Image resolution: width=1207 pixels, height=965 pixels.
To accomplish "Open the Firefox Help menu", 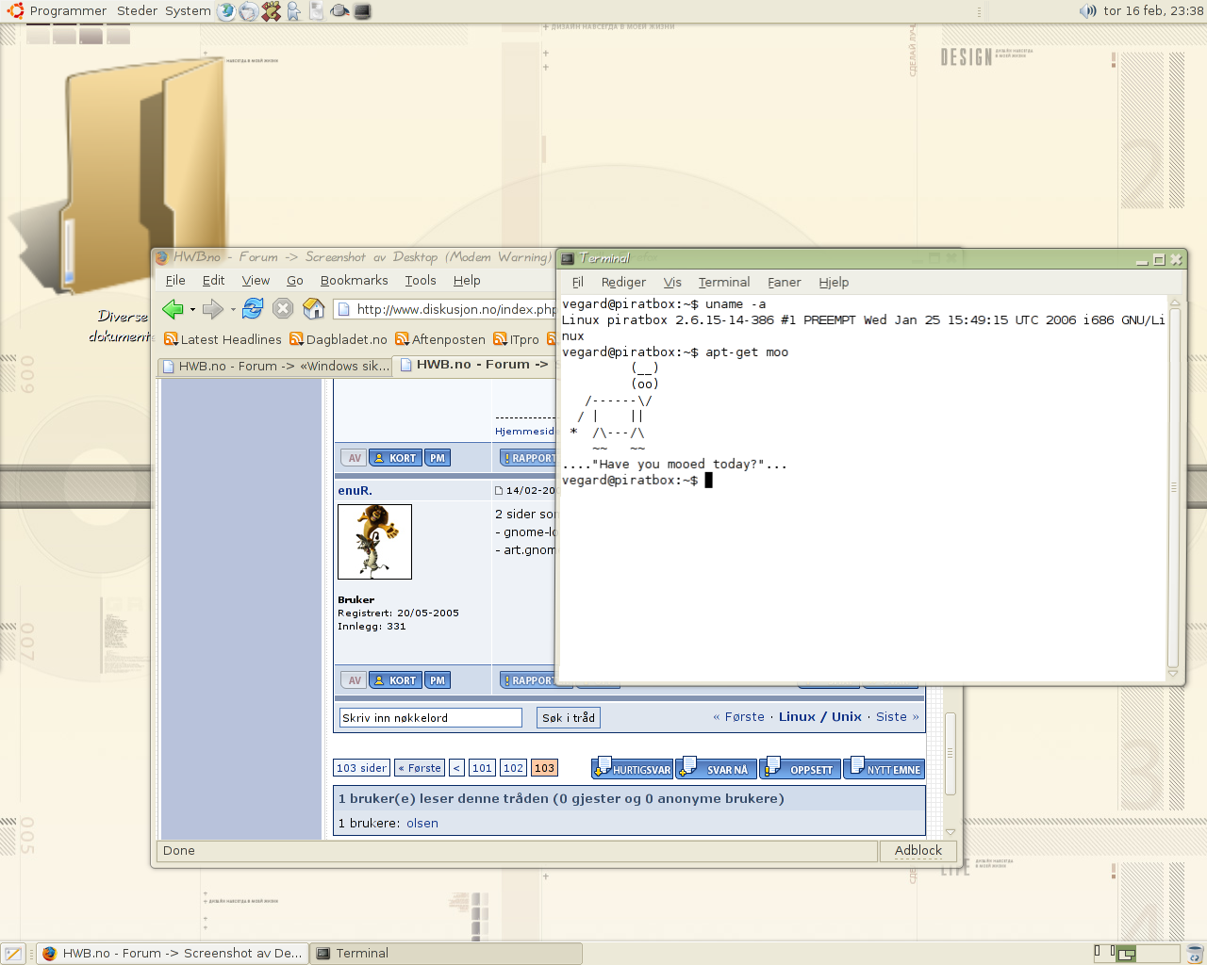I will pos(467,280).
